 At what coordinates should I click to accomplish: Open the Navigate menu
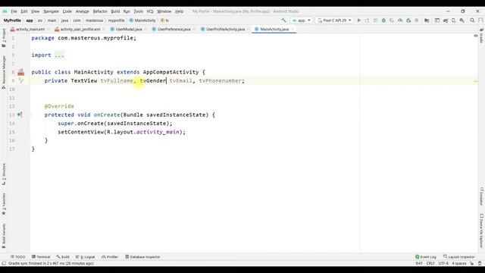[x=51, y=11]
